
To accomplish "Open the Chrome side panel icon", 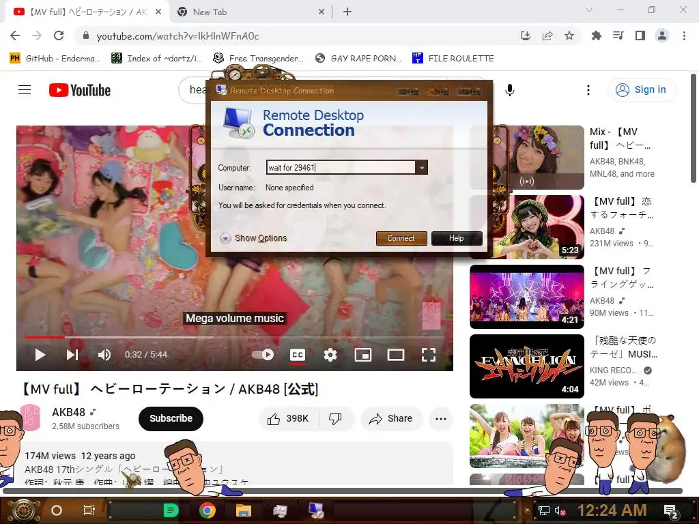I will tap(640, 35).
